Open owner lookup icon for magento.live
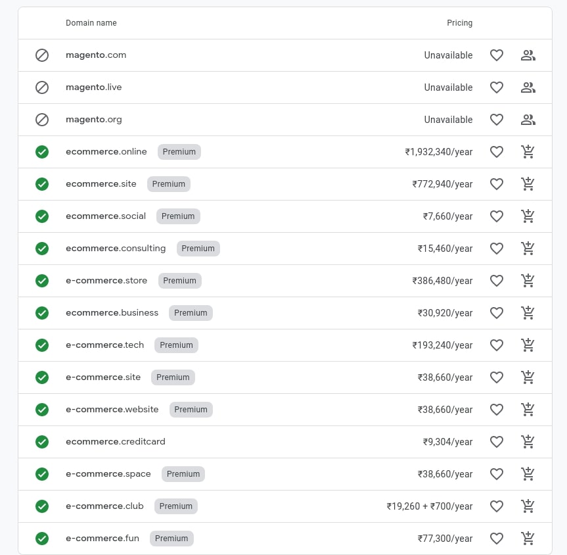 tap(528, 87)
